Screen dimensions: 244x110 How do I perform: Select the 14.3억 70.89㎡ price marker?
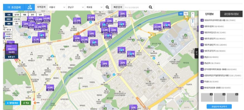[84, 40]
